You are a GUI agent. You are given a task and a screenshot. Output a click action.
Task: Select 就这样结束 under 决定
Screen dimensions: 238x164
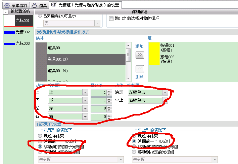click(x=40, y=136)
